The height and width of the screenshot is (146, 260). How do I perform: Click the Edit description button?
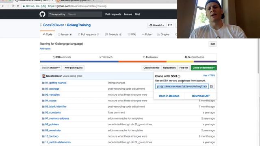(x=212, y=44)
